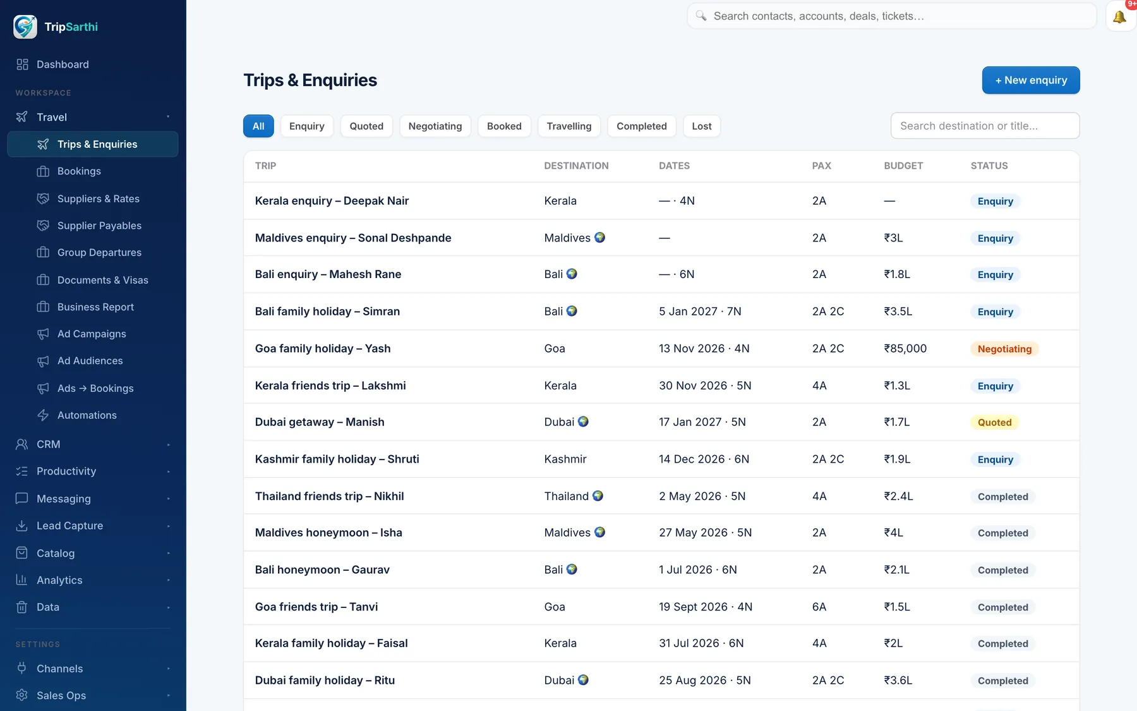Click the Business Report icon
1137x711 pixels.
pos(43,307)
